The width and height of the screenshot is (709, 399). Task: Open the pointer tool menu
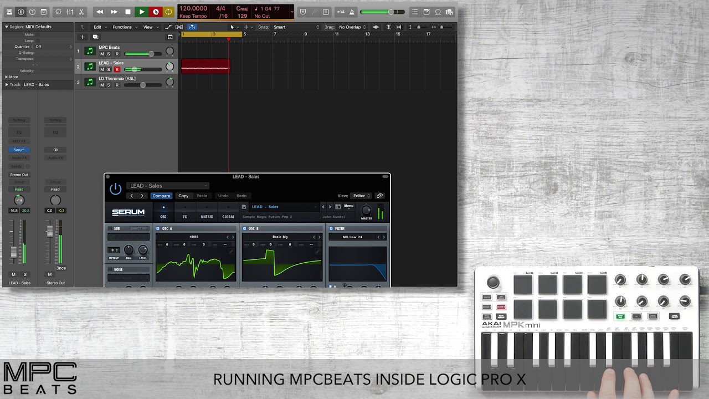pyautogui.click(x=234, y=27)
